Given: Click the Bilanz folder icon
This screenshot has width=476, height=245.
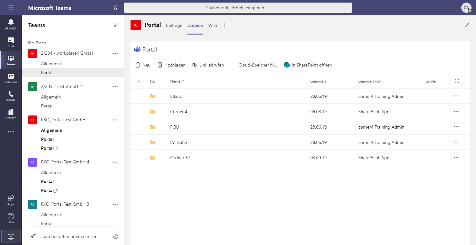Looking at the screenshot, I should click(153, 96).
